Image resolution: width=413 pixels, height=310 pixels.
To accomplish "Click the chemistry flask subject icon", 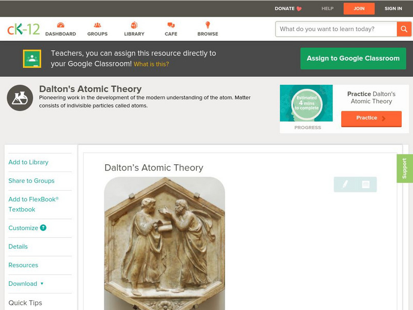I will (x=20, y=98).
